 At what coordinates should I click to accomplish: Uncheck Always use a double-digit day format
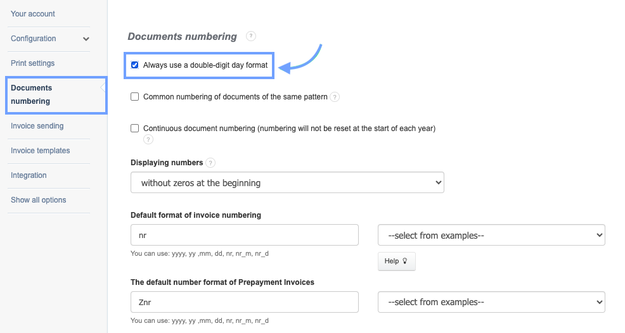pos(134,65)
